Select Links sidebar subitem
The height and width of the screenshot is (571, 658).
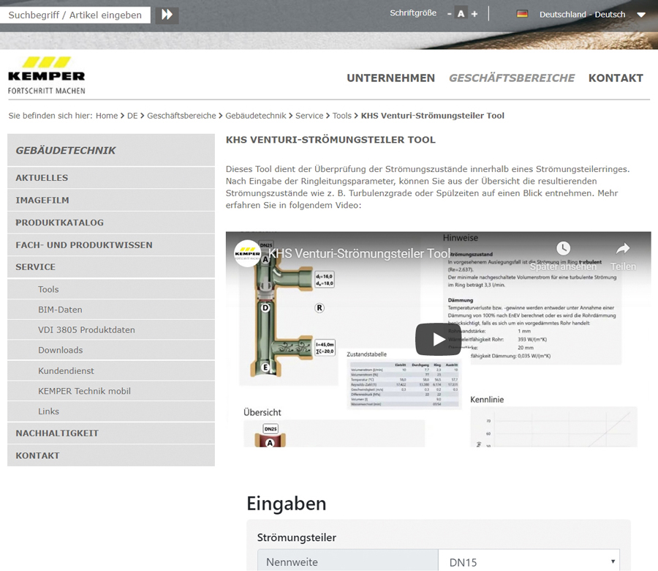coord(111,411)
